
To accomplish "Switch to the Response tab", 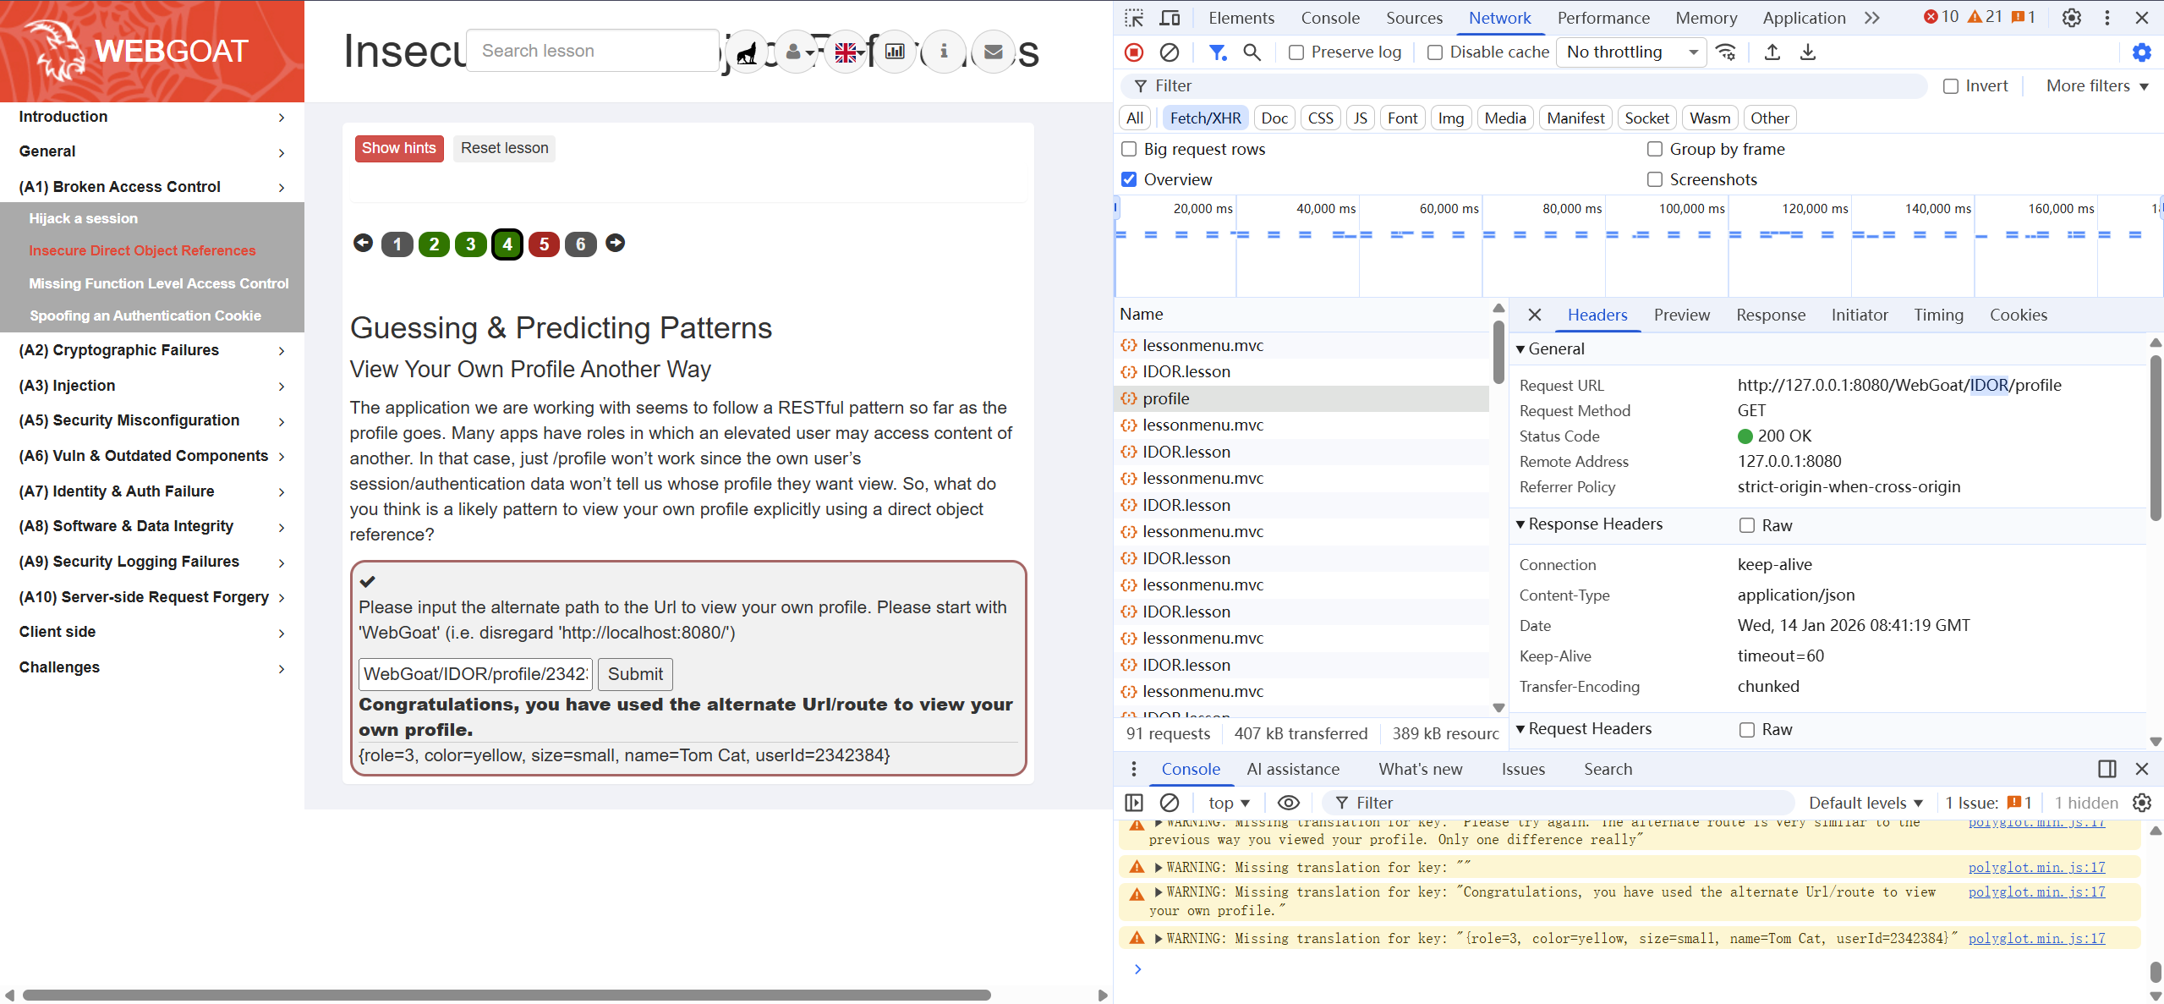I will point(1770,315).
